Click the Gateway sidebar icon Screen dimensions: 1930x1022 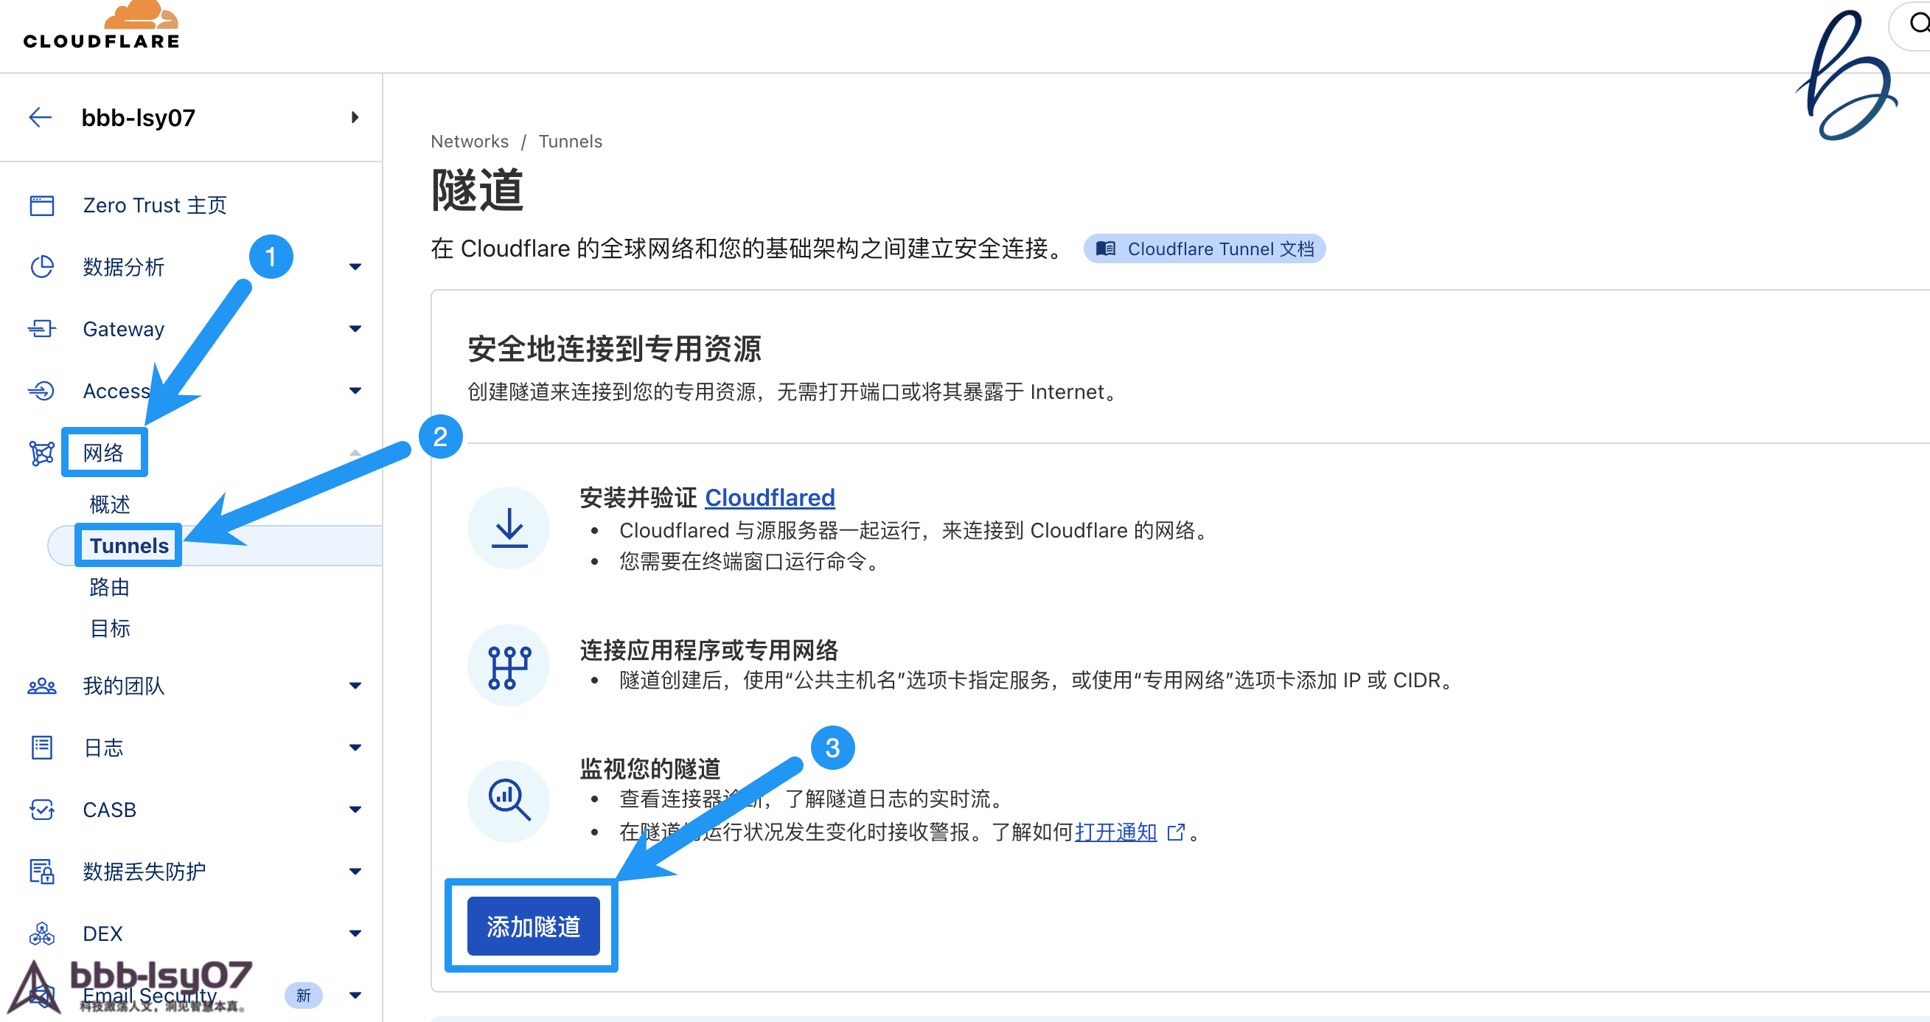[42, 329]
